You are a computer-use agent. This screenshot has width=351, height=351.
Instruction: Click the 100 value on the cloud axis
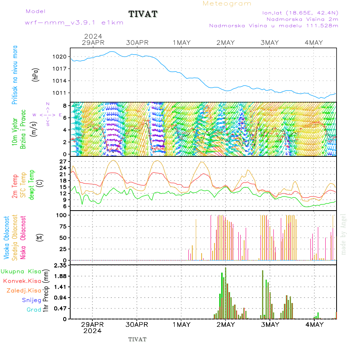pos(61,215)
